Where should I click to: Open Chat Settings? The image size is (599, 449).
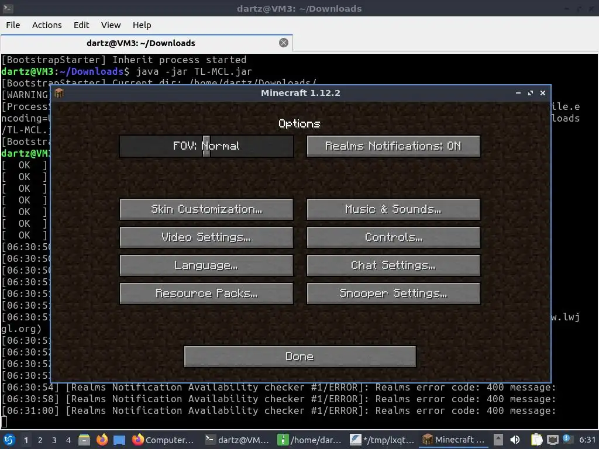point(394,265)
